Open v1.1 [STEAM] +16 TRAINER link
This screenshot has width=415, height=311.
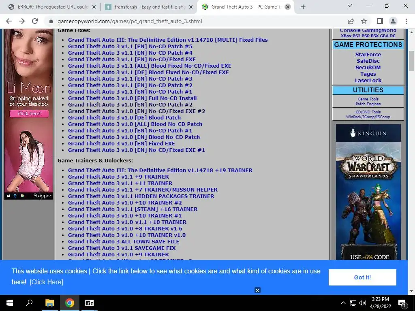133,209
